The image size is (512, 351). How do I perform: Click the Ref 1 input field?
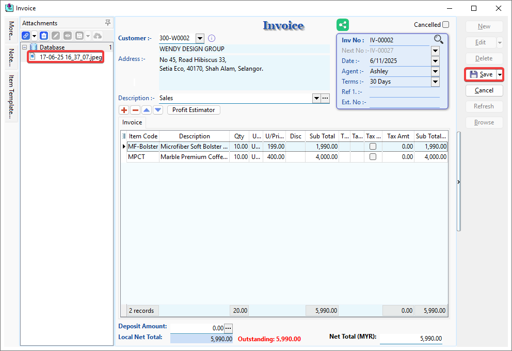coord(405,92)
